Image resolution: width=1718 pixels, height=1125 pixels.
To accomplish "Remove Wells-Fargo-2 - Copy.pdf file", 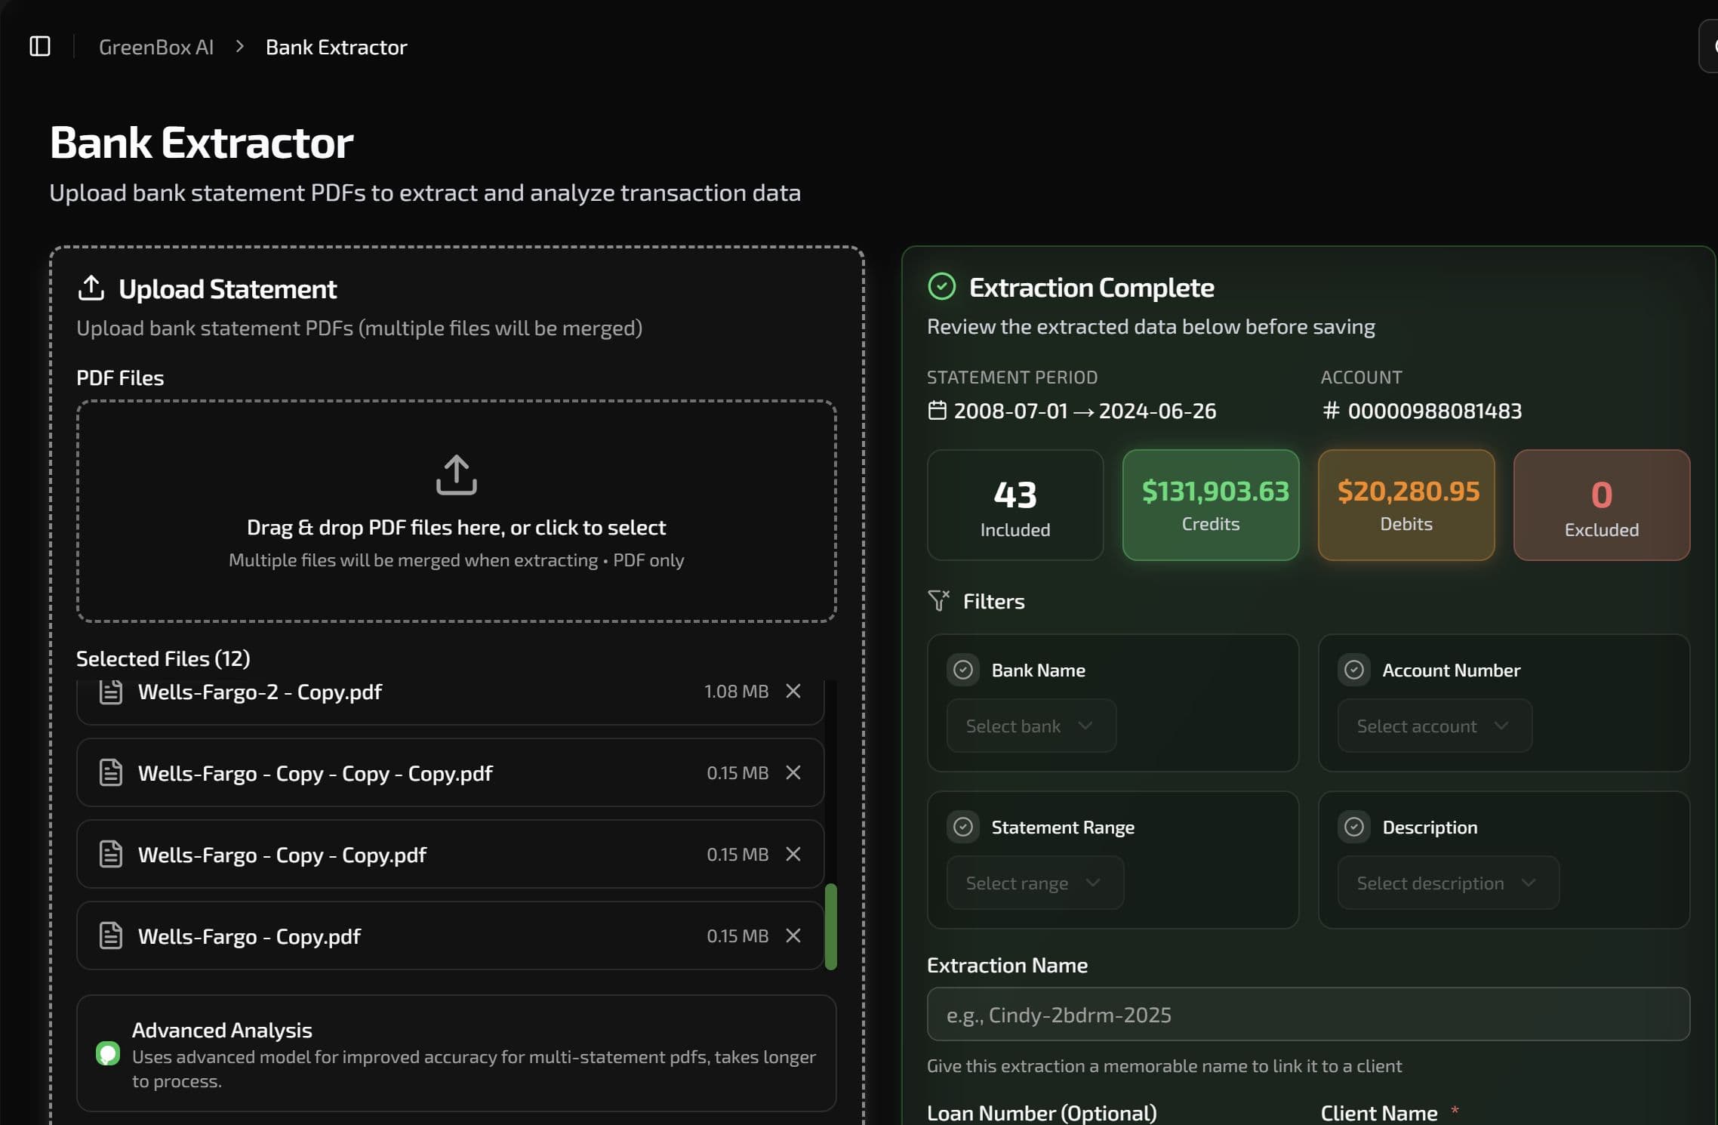I will click(793, 691).
